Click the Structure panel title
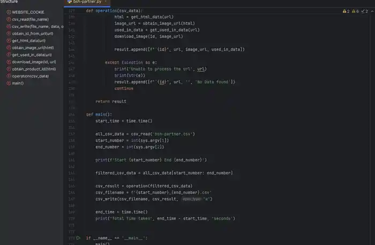 pyautogui.click(x=9, y=2)
